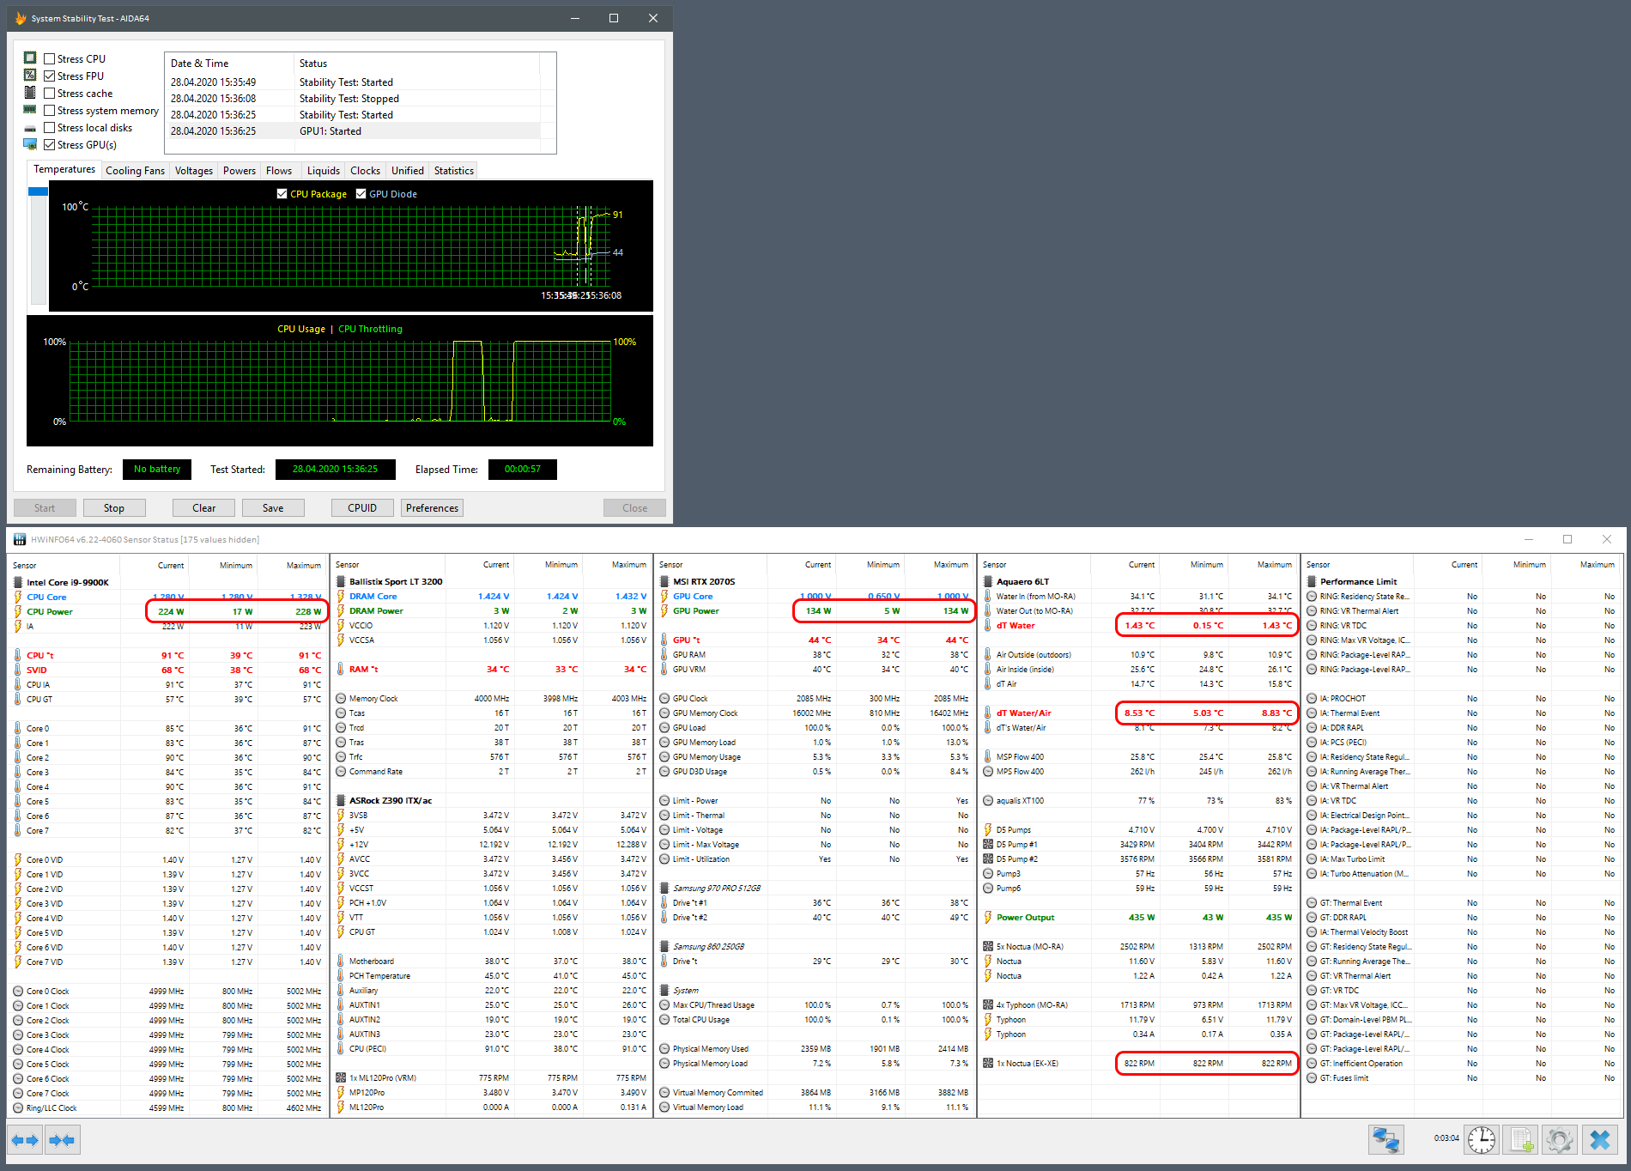Click the thermometer icon beside SVID
Image resolution: width=1631 pixels, height=1171 pixels.
(x=18, y=670)
